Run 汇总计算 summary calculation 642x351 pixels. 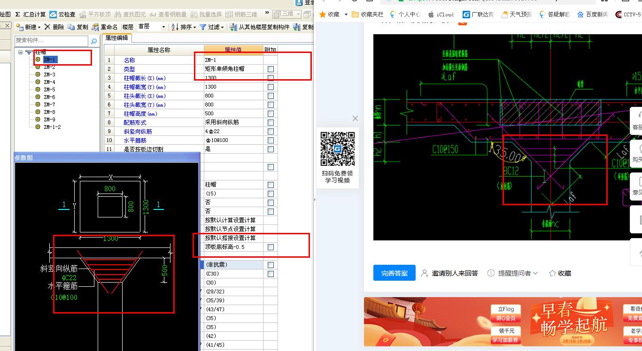click(x=31, y=15)
